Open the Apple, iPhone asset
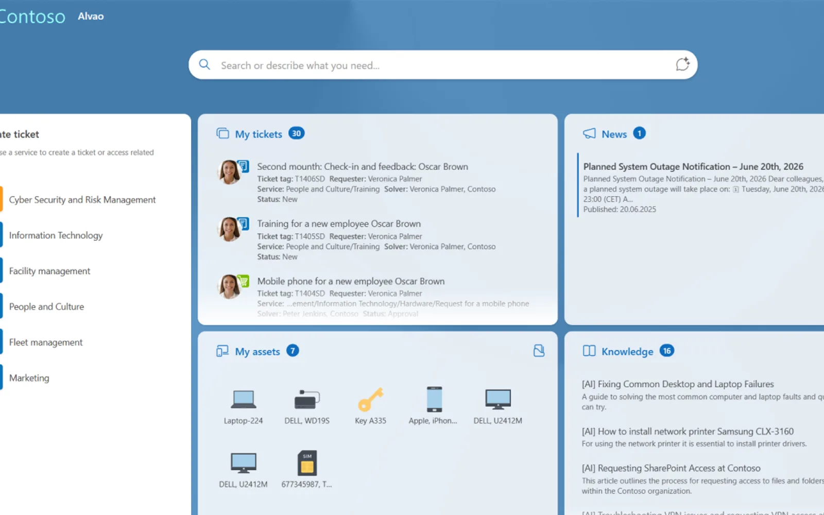824x515 pixels. (433, 406)
